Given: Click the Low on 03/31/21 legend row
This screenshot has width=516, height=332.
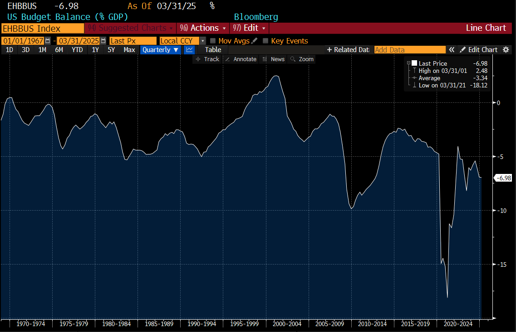Looking at the screenshot, I should coord(450,85).
